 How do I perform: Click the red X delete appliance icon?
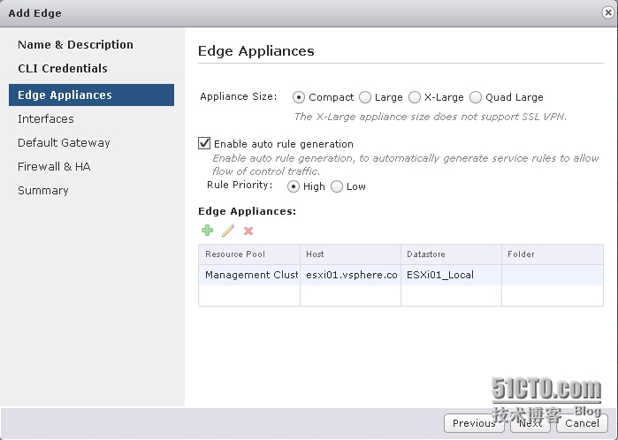pos(248,231)
